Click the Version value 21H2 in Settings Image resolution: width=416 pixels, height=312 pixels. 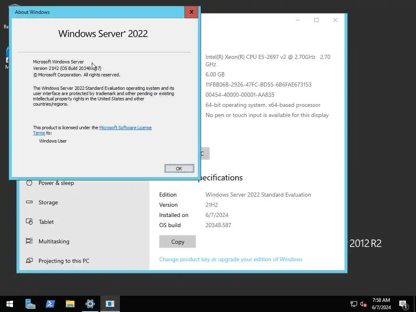point(212,205)
